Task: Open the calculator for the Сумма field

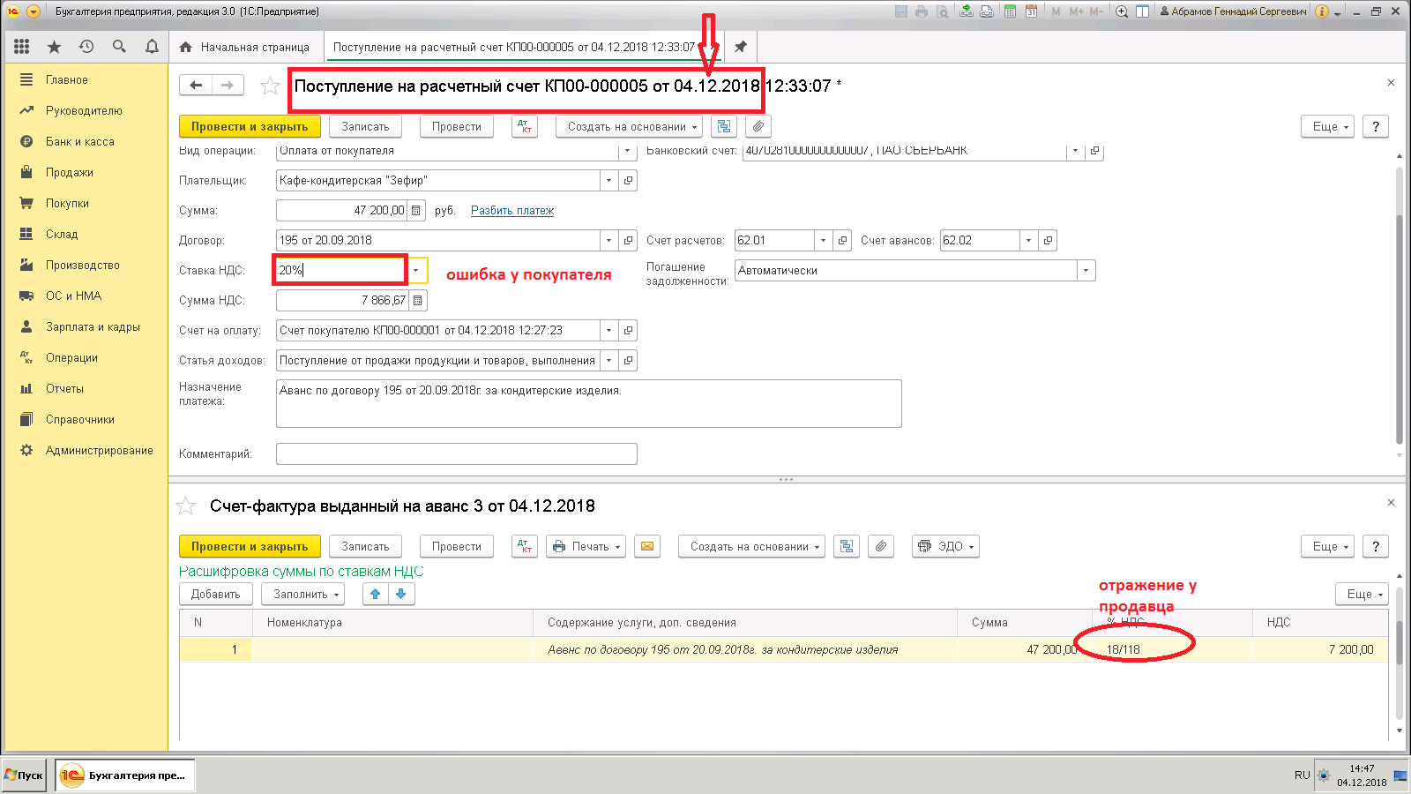Action: [416, 211]
